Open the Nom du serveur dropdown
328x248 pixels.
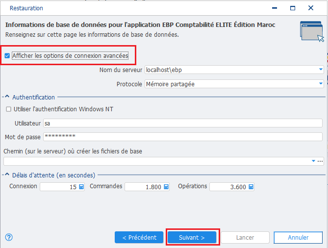321,69
